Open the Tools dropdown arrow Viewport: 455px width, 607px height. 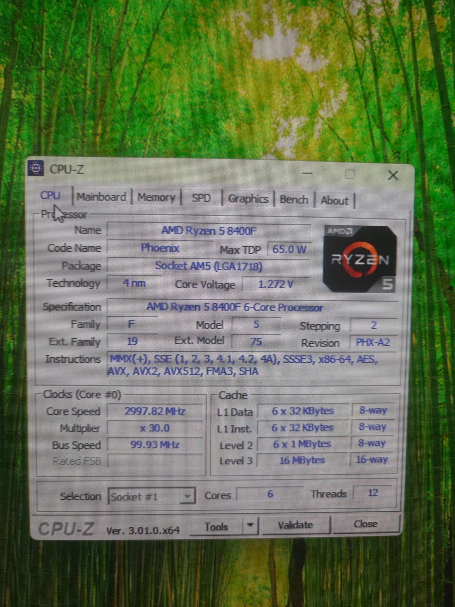tap(250, 525)
